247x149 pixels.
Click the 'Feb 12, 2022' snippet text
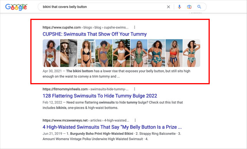52,103
